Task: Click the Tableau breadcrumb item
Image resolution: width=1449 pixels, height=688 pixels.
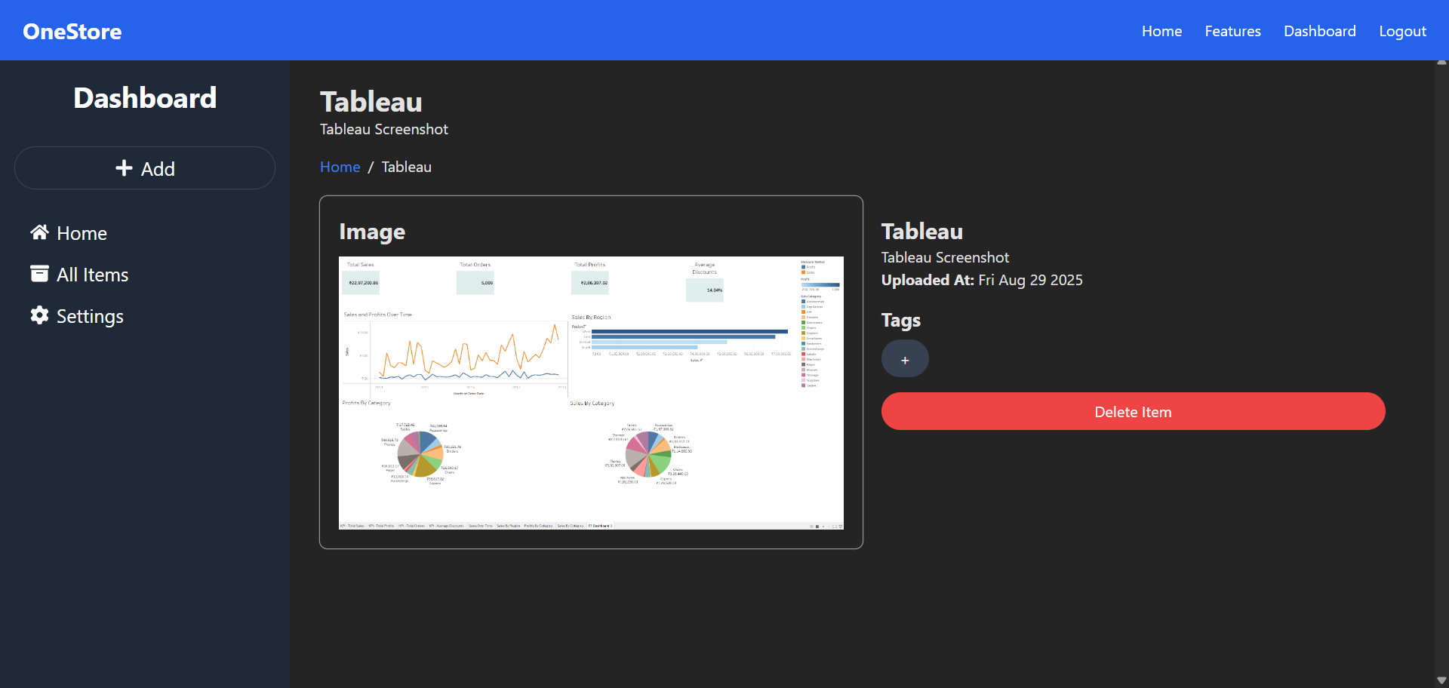Action: point(406,167)
